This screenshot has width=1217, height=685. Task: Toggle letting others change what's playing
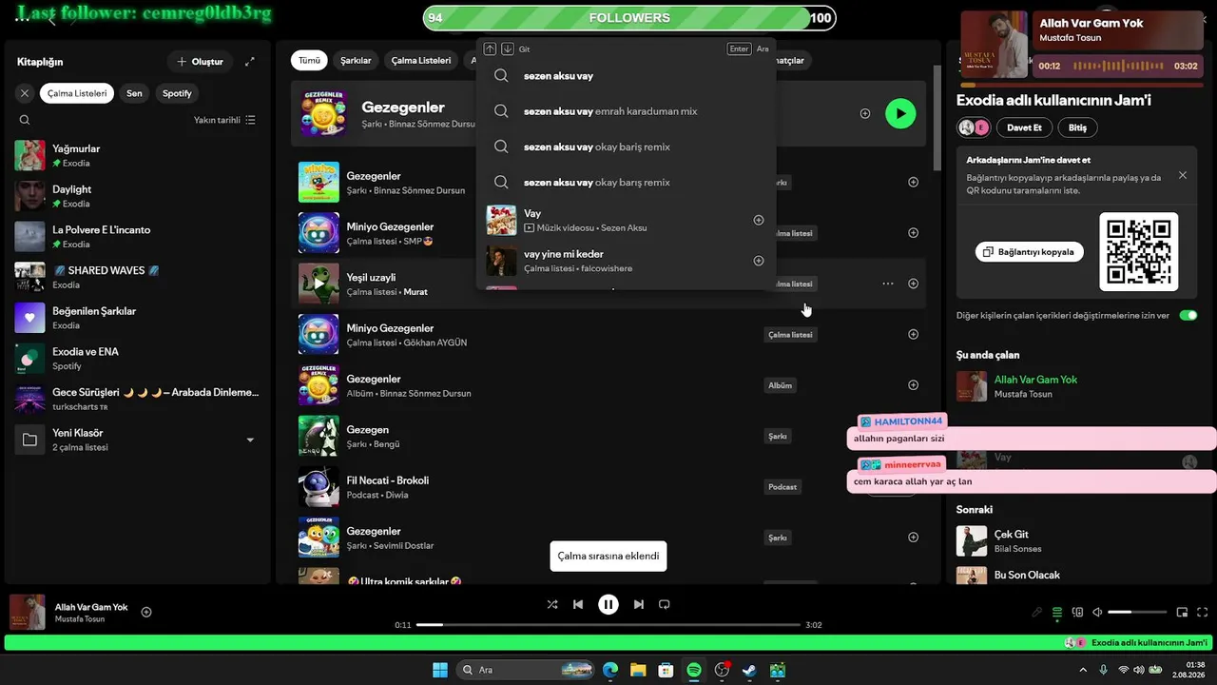pos(1188,315)
